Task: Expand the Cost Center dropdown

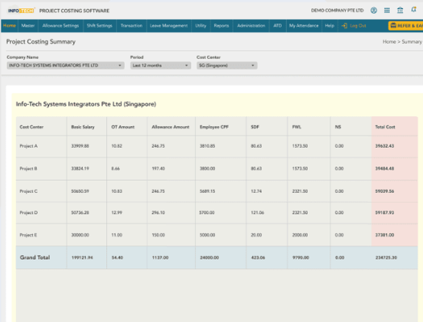Action: point(227,65)
